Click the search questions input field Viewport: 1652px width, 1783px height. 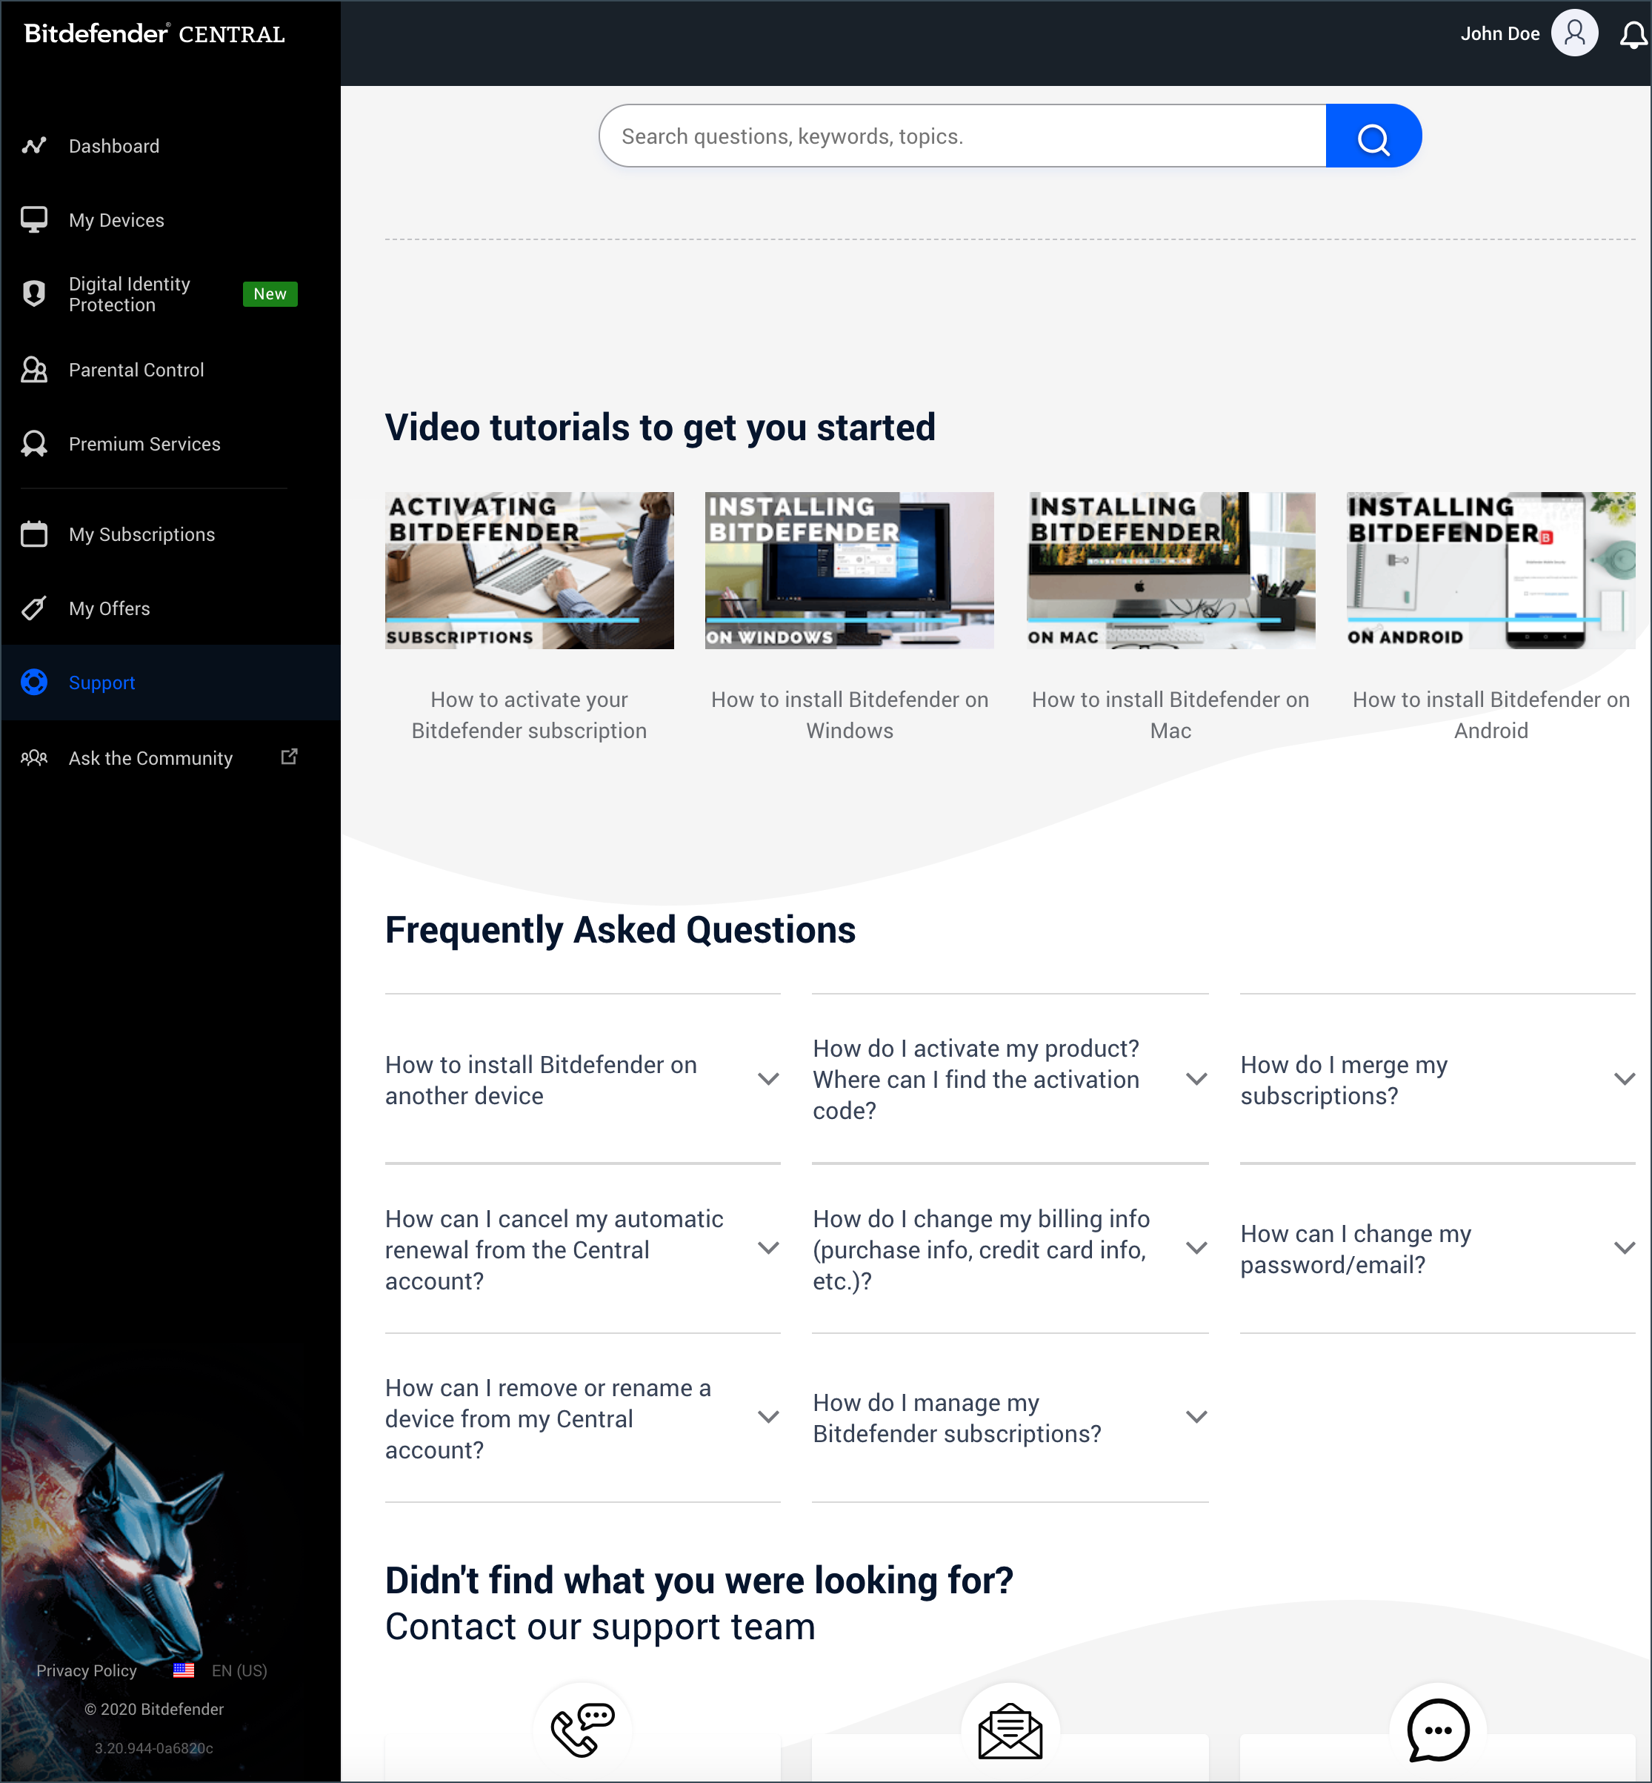(962, 136)
